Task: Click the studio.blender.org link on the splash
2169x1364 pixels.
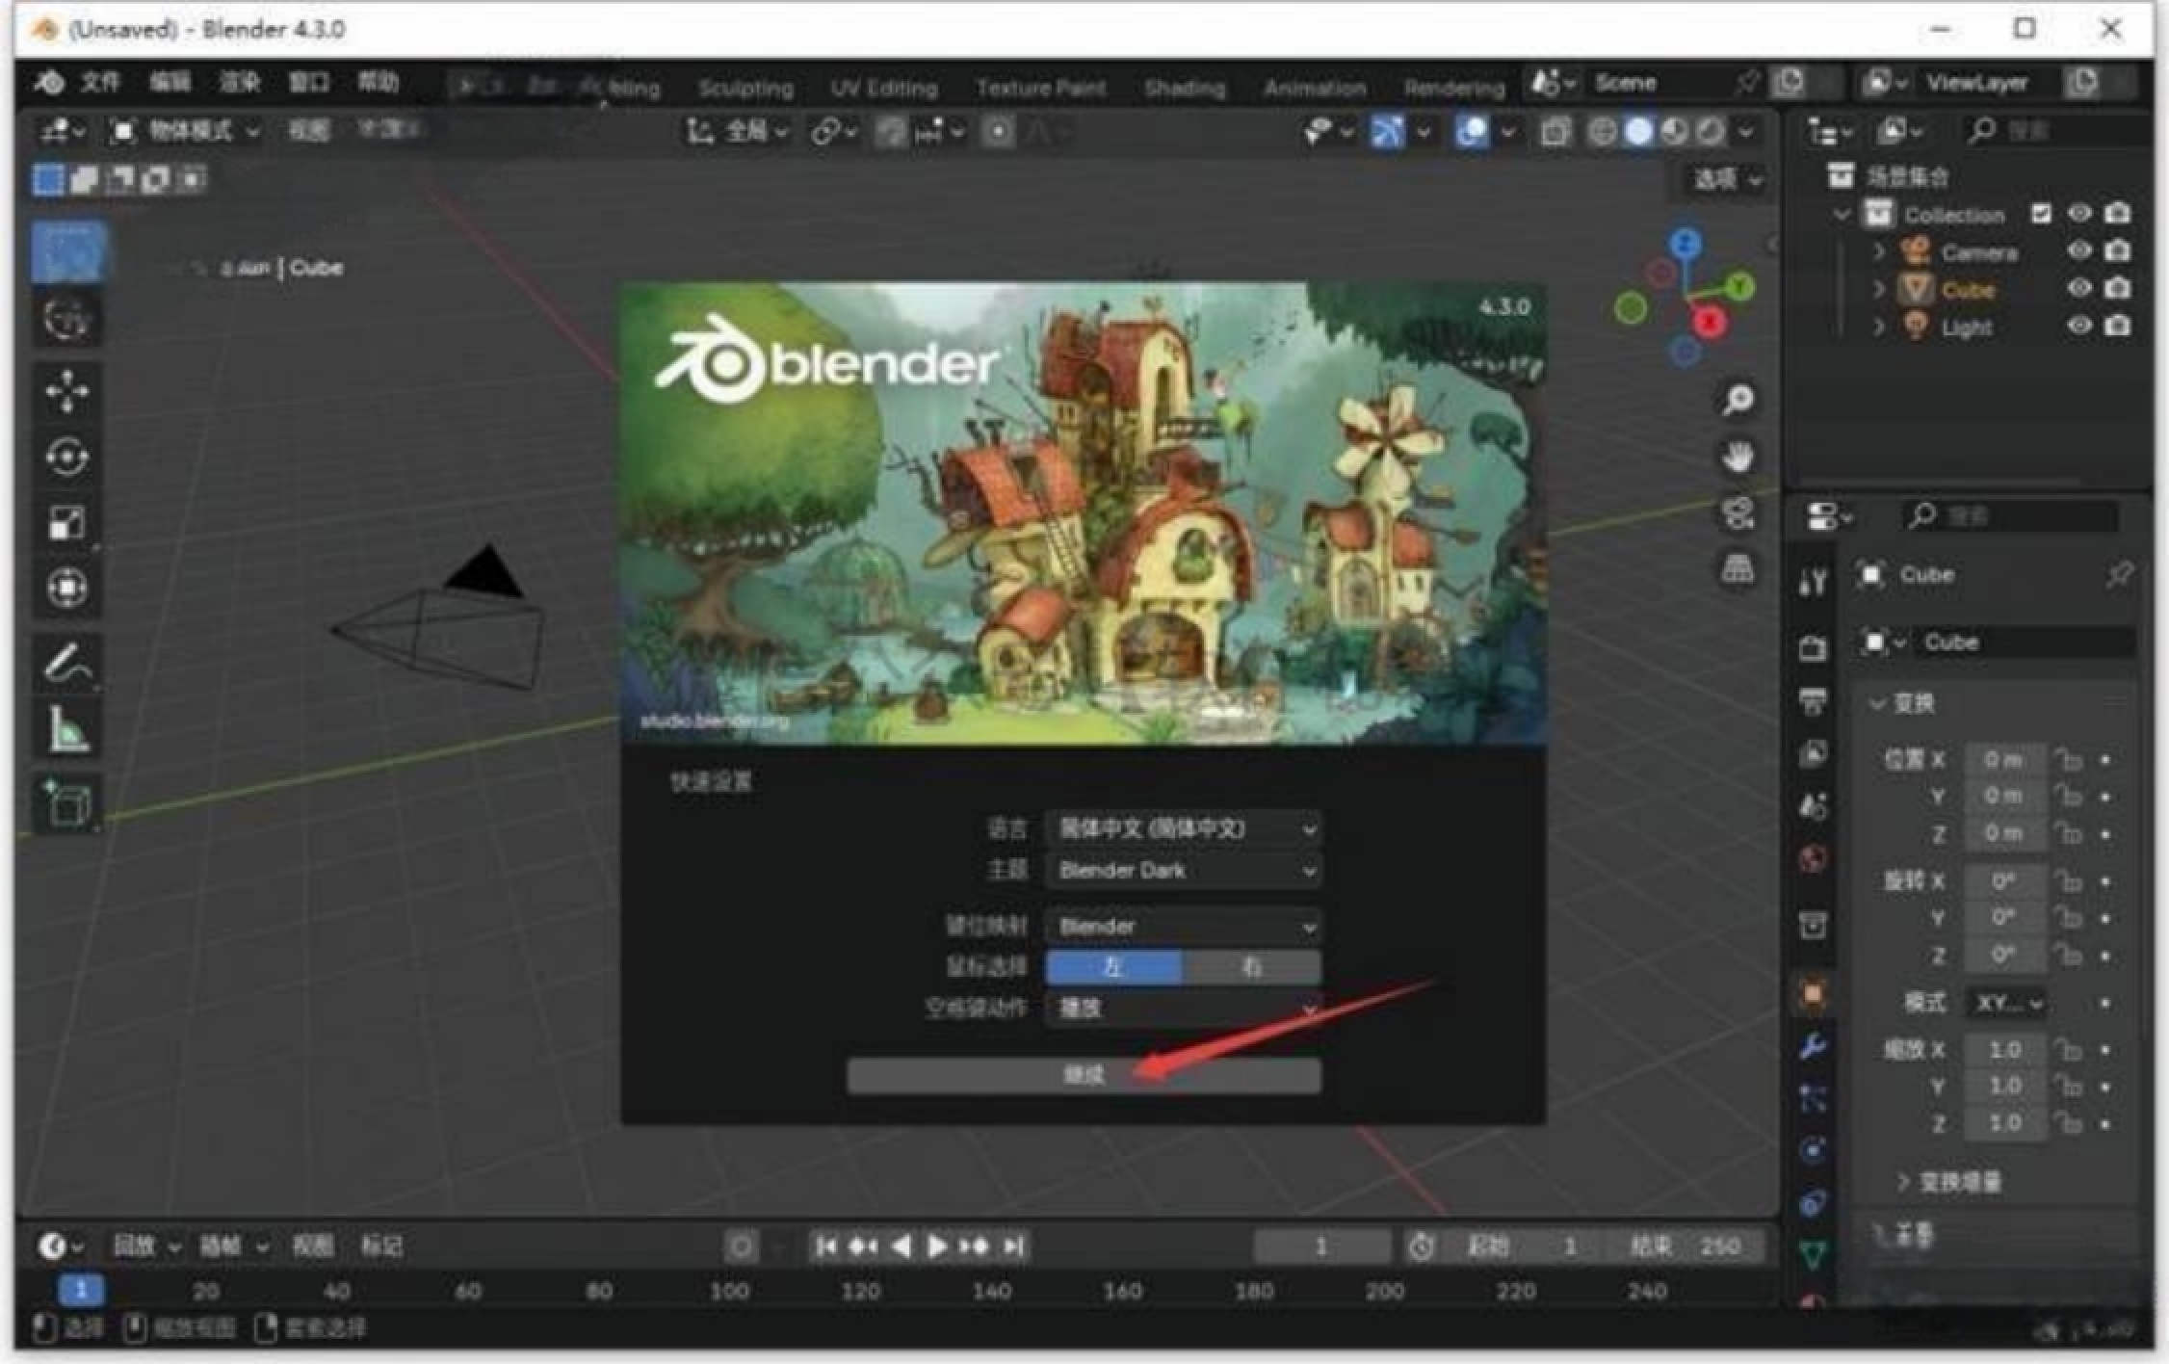Action: click(713, 724)
